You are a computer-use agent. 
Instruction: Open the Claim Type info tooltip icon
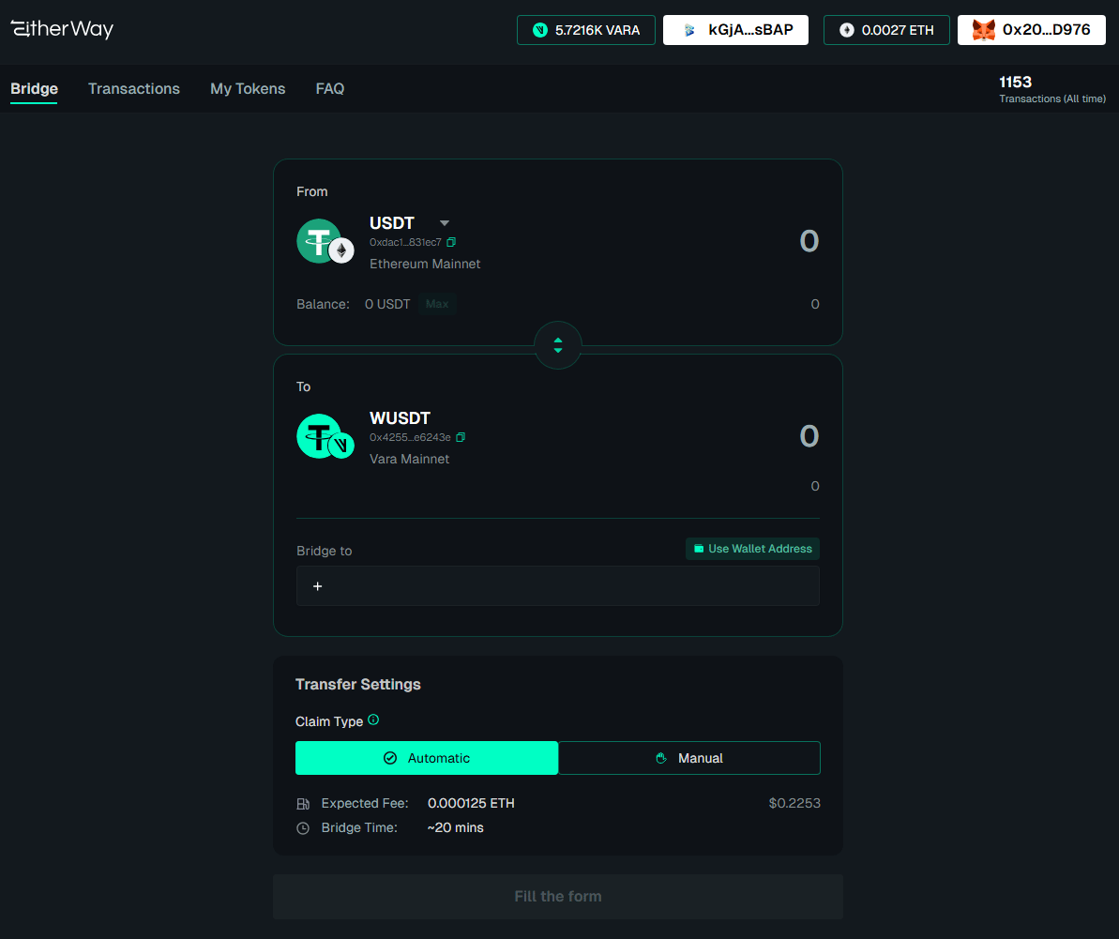tap(373, 719)
